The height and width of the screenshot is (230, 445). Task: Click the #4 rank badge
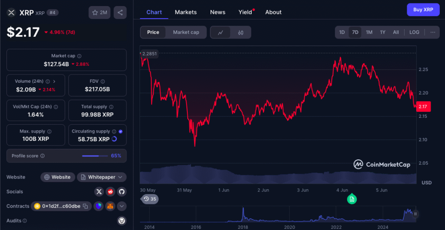(x=53, y=13)
